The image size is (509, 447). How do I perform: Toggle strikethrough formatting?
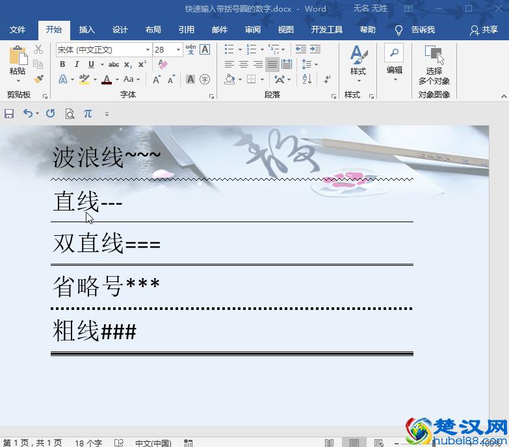click(114, 64)
